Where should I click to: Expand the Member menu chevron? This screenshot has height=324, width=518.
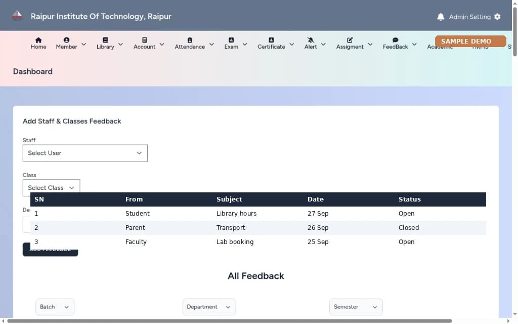pyautogui.click(x=83, y=44)
